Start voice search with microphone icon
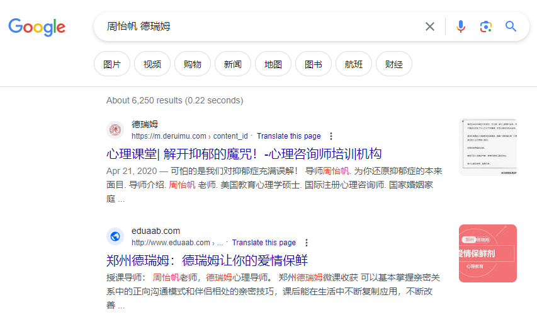The height and width of the screenshot is (319, 537). point(461,26)
